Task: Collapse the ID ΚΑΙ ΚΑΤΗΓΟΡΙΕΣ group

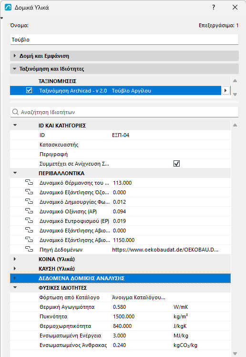Action: click(15, 125)
